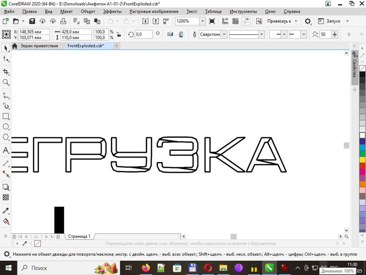This screenshot has width=366, height=275.
Task: Open the Эффекты menu
Action: [x=112, y=11]
